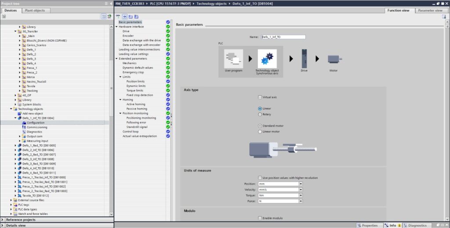Screen dimensions: 450x228
Task: Open Leading value interconnections
Action: [x=139, y=49]
